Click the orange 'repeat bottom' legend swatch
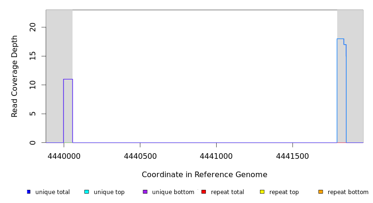This screenshot has height=203, width=373. point(321,192)
